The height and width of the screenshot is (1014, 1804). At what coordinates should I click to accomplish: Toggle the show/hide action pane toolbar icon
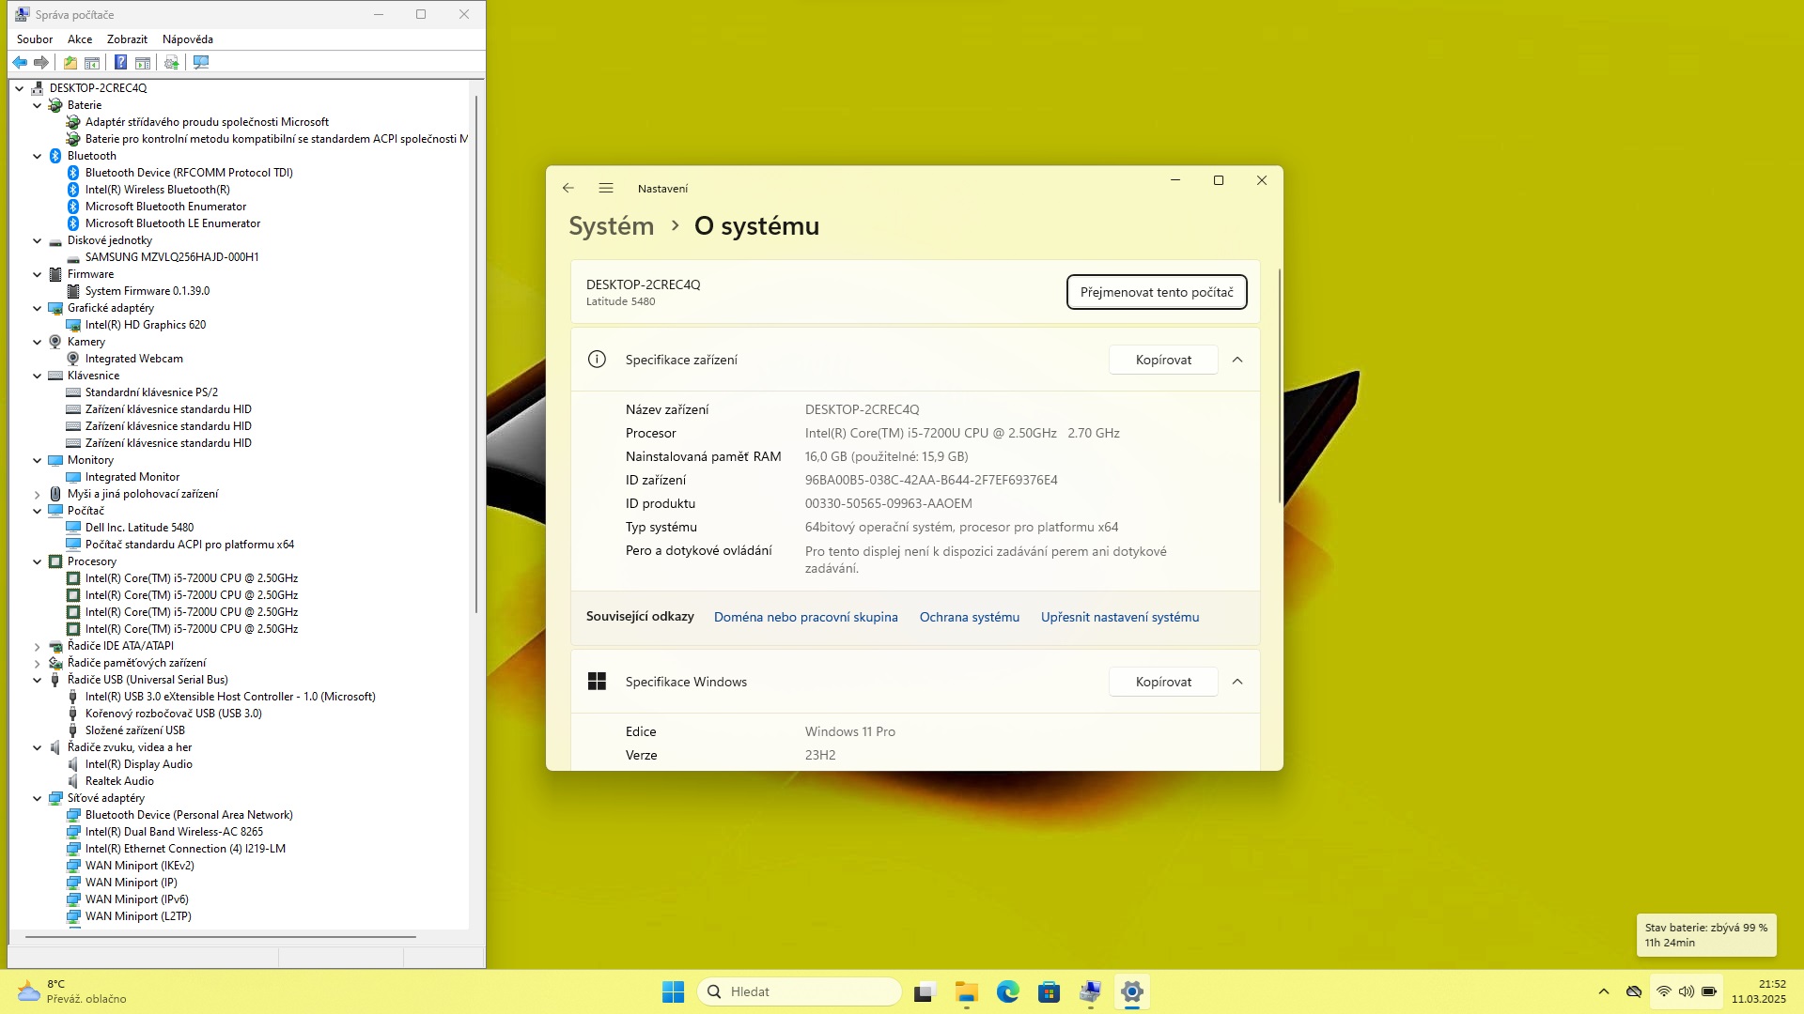point(143,62)
